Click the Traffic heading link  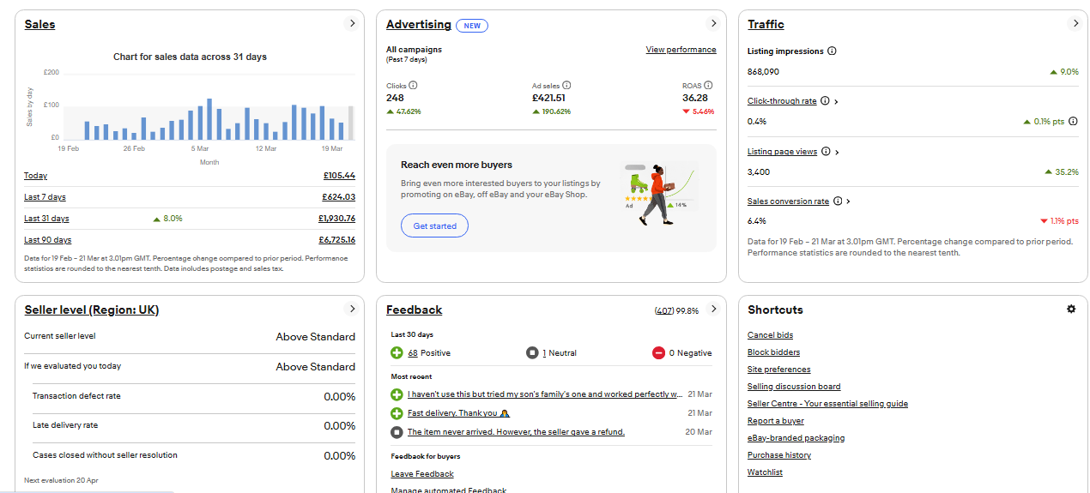[x=766, y=24]
